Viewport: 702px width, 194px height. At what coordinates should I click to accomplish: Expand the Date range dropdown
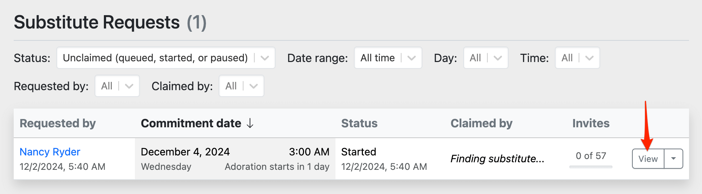(388, 58)
